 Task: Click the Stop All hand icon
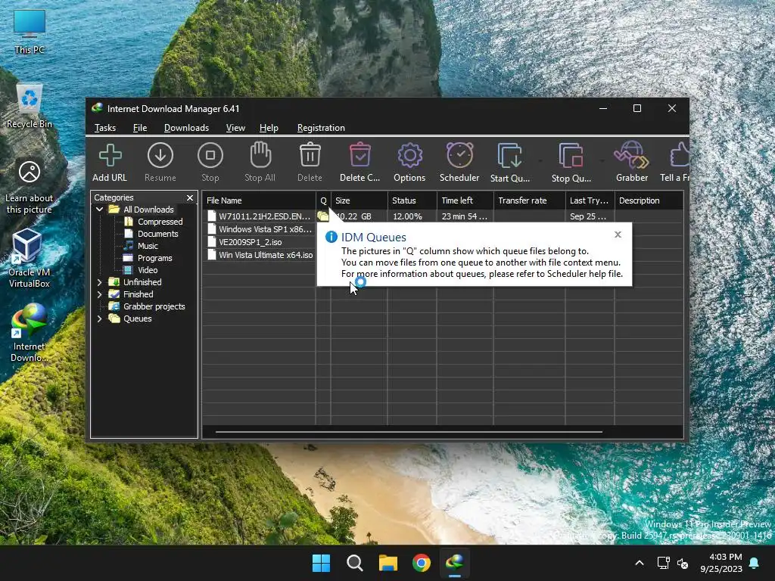pyautogui.click(x=260, y=155)
